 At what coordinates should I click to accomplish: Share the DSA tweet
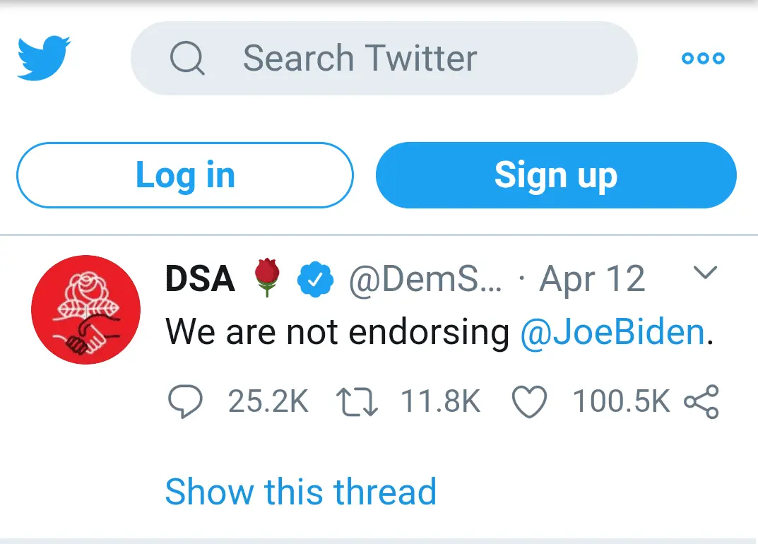click(x=701, y=403)
